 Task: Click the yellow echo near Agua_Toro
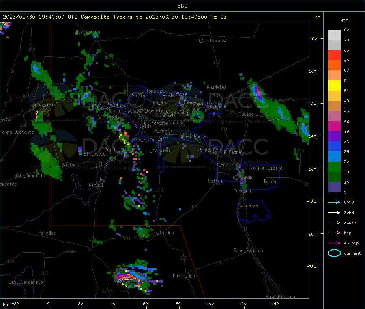[x=36, y=115]
